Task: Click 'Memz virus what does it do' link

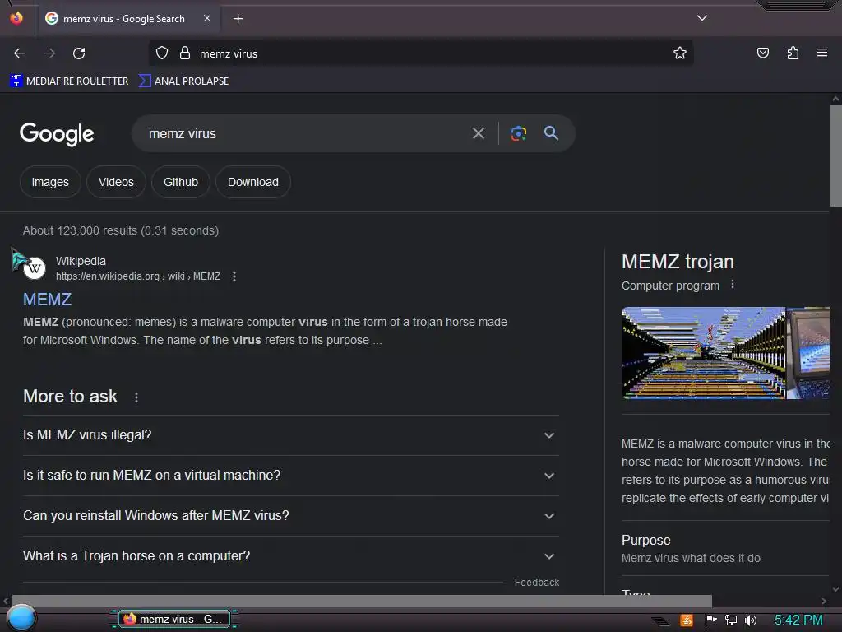Action: (691, 558)
